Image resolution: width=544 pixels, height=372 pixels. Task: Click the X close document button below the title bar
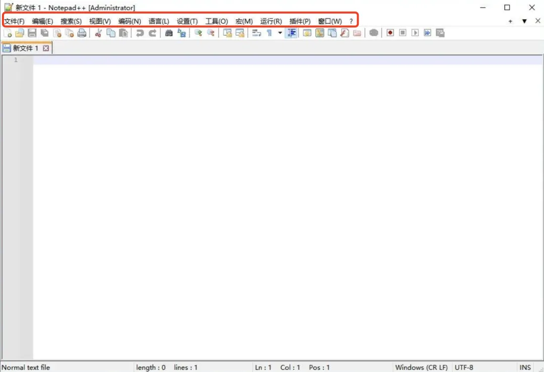(538, 21)
